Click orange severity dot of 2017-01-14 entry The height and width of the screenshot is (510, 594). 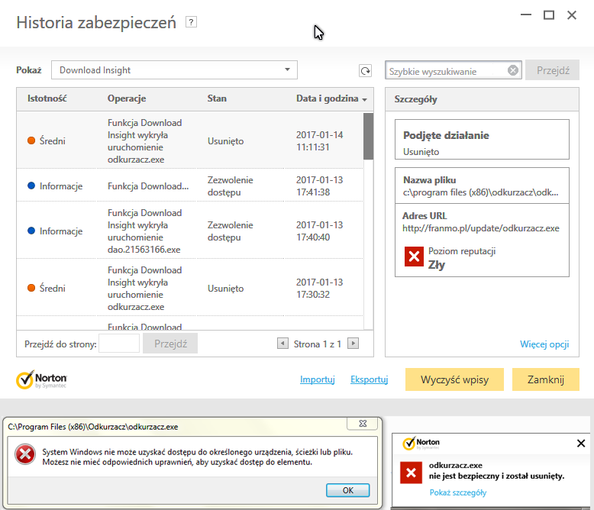click(31, 140)
